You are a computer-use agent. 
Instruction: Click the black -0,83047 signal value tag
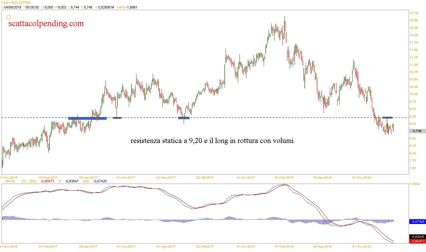click(x=417, y=237)
